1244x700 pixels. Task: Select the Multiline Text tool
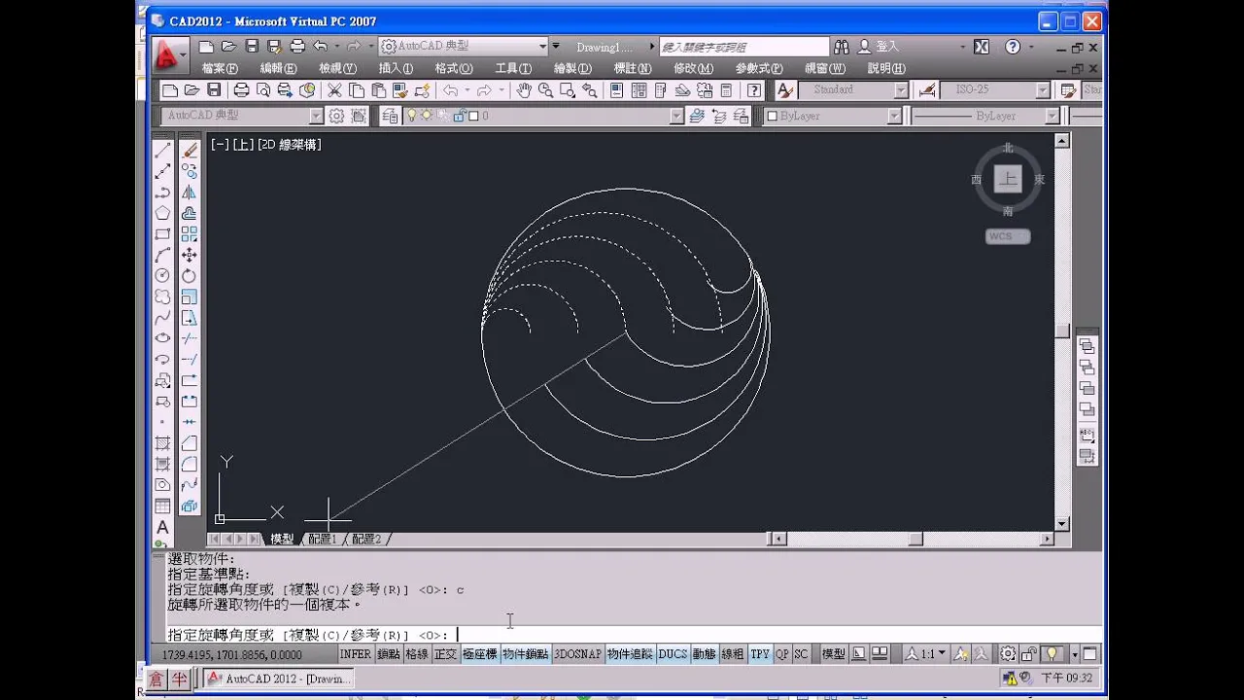click(162, 528)
